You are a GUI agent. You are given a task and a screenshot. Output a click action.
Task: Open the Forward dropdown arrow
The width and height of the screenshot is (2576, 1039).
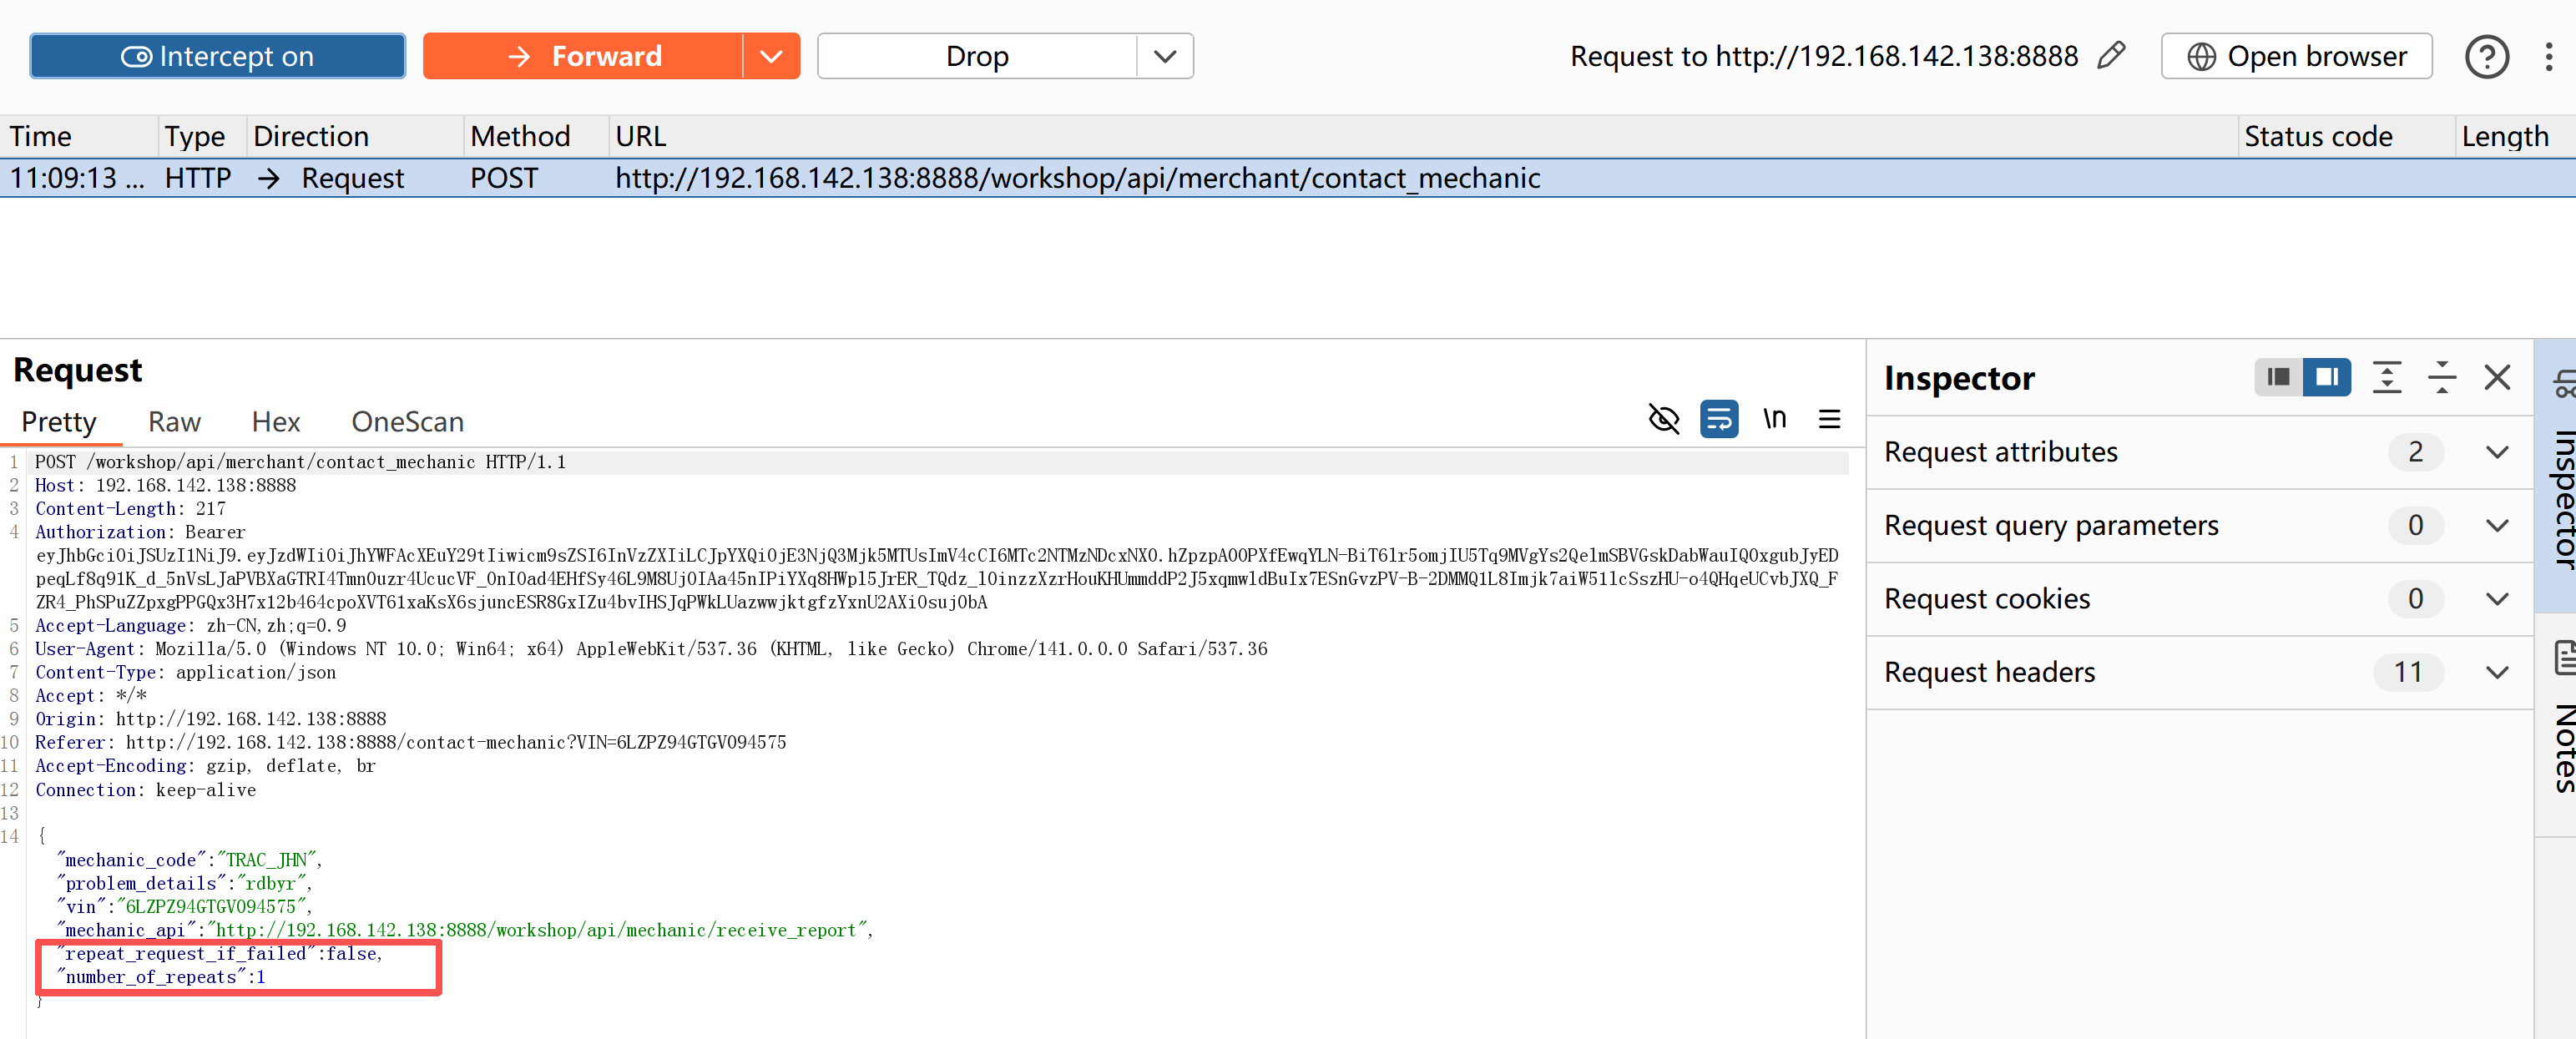click(x=770, y=56)
